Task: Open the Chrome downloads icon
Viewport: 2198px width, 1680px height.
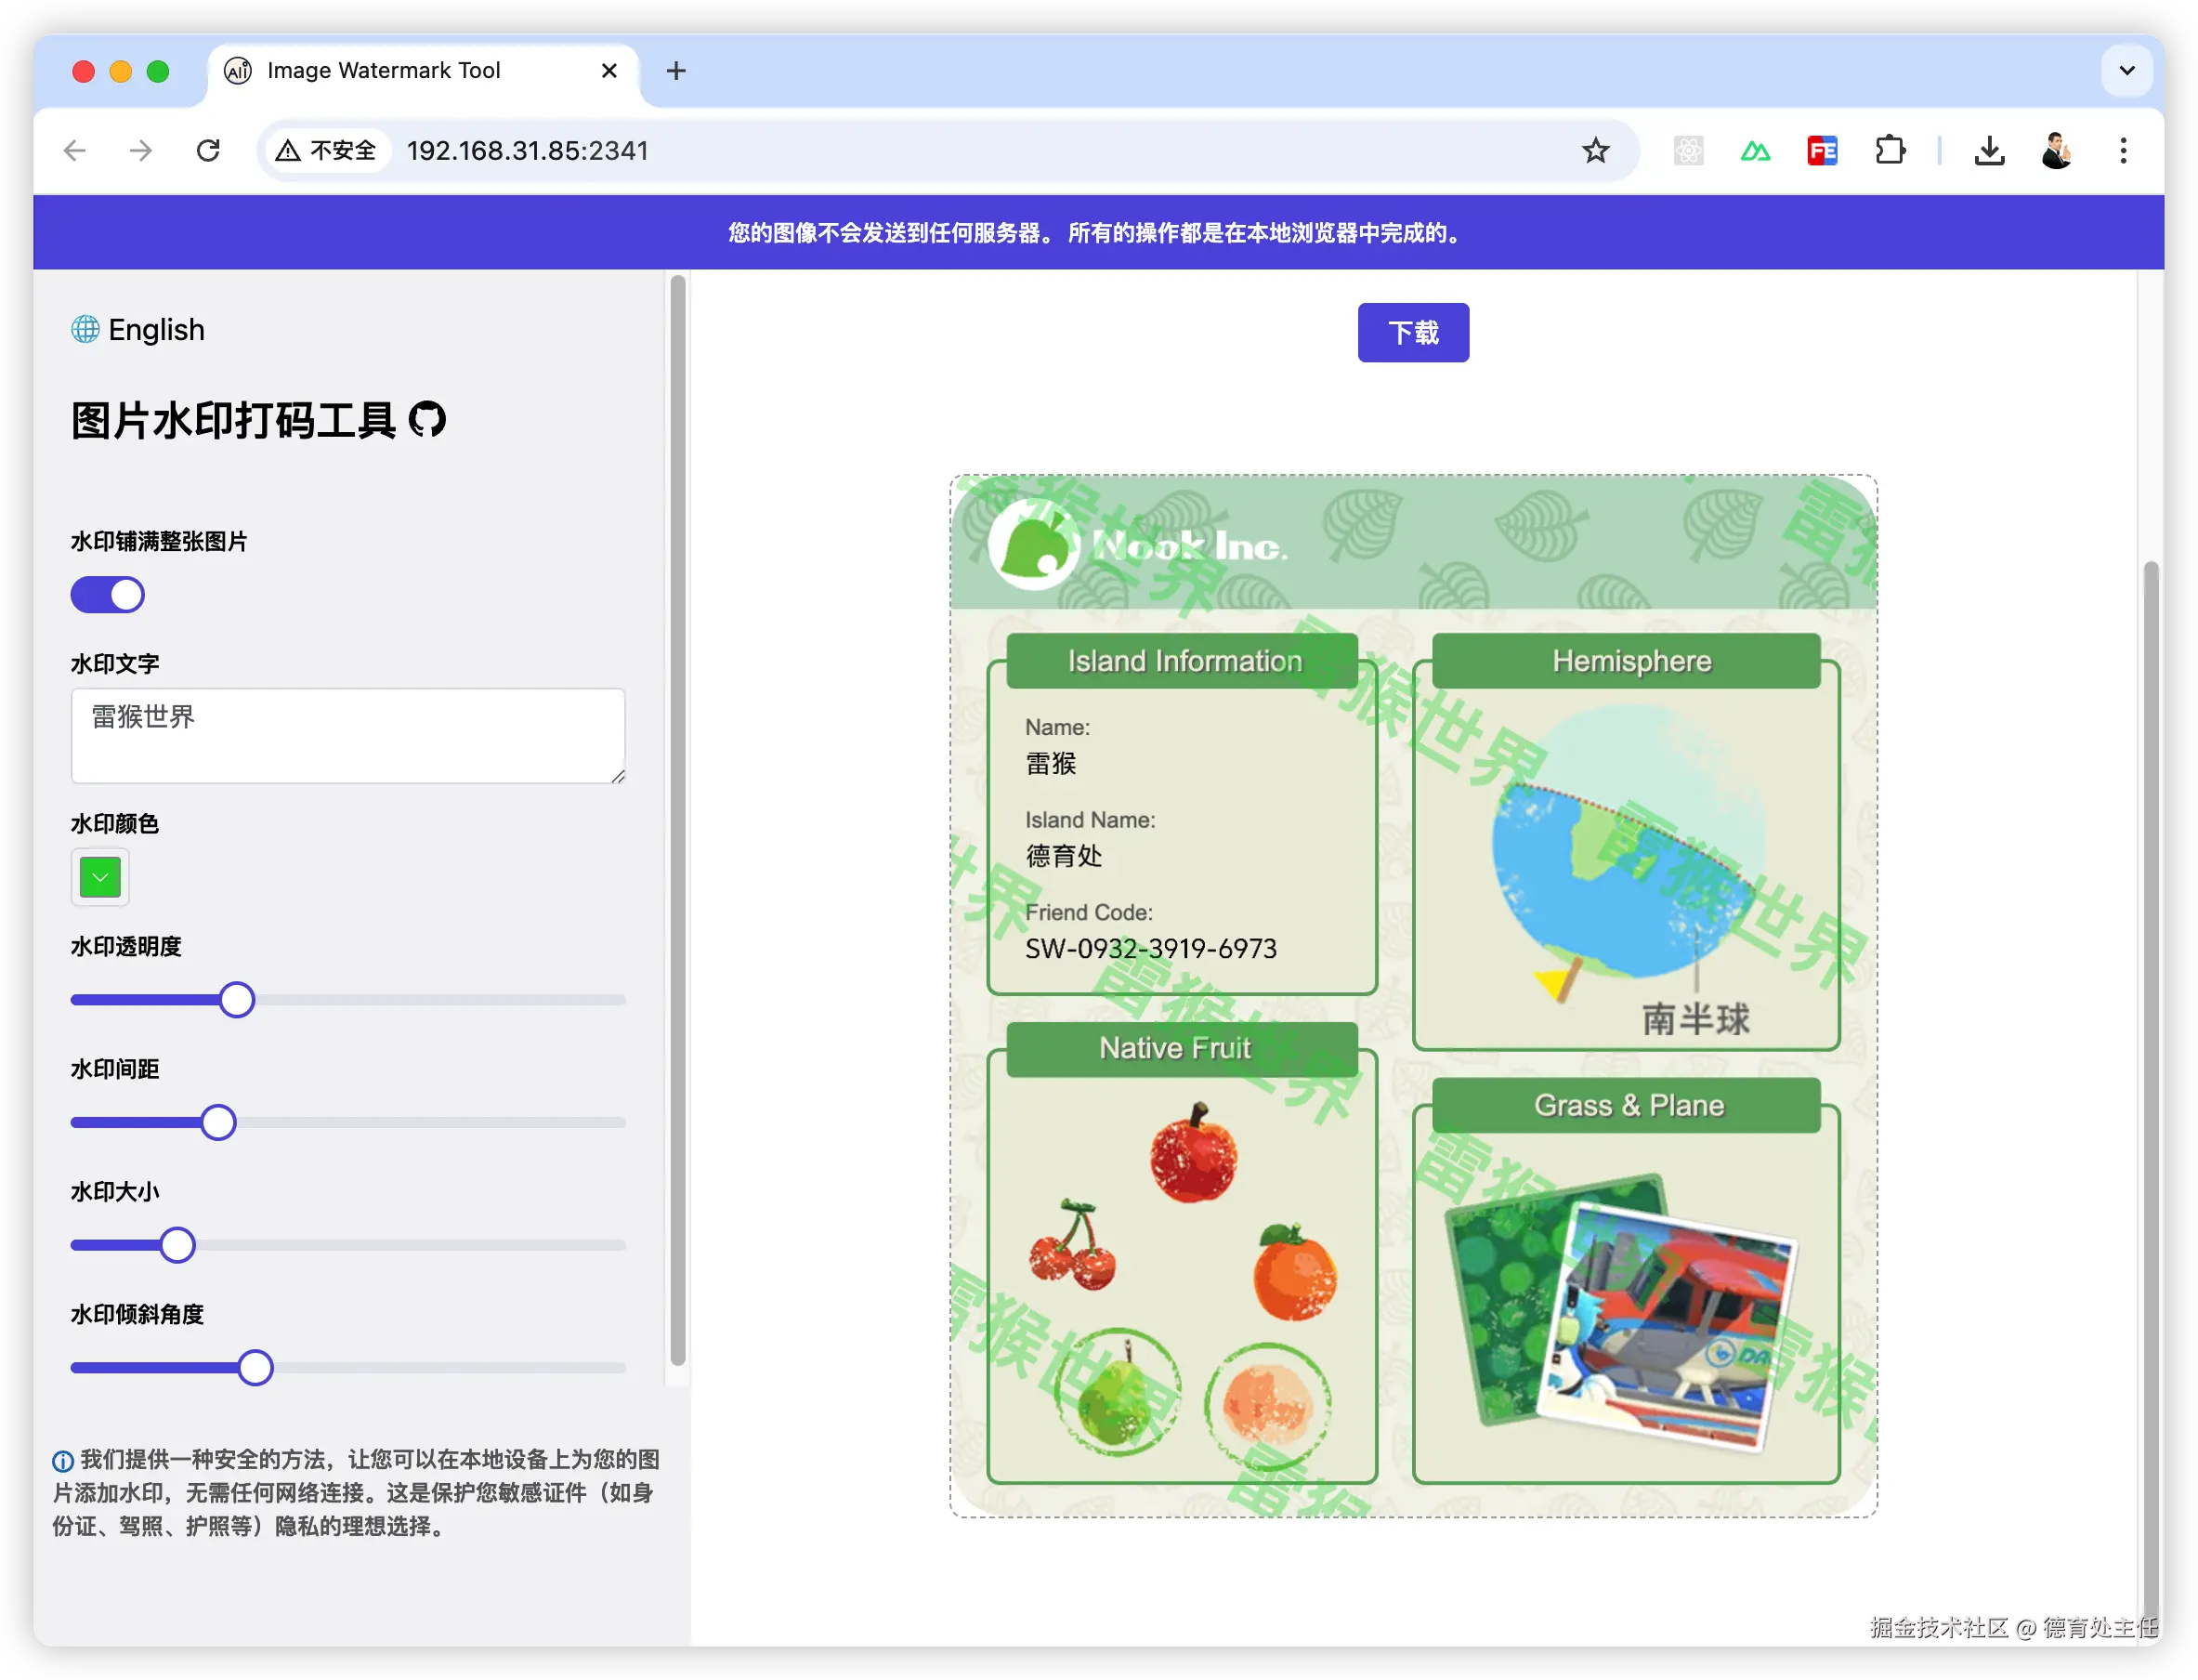Action: [x=1989, y=151]
